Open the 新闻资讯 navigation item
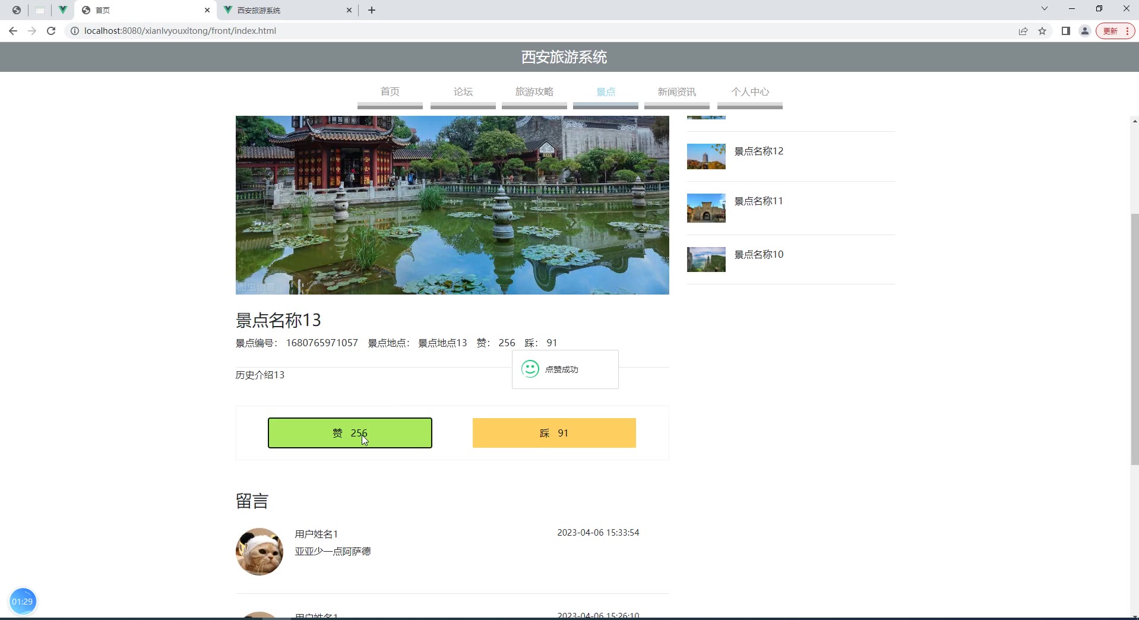The width and height of the screenshot is (1139, 620). pyautogui.click(x=677, y=91)
